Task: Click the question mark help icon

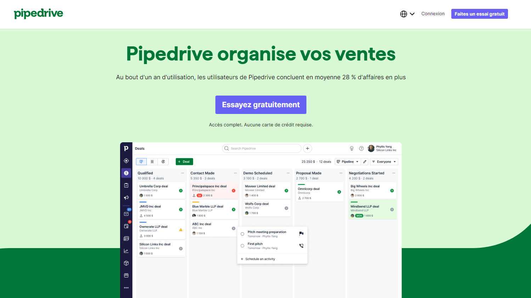Action: pyautogui.click(x=361, y=149)
